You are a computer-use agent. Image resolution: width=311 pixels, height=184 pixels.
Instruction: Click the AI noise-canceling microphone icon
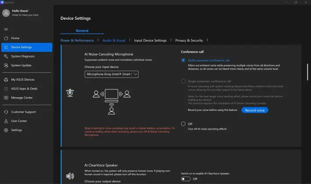[70, 93]
